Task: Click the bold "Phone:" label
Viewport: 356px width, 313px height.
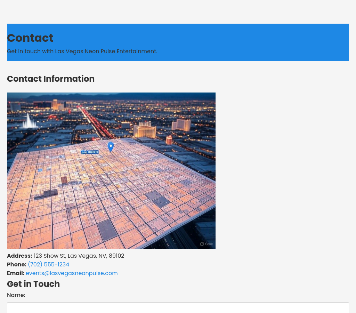Action: [17, 265]
